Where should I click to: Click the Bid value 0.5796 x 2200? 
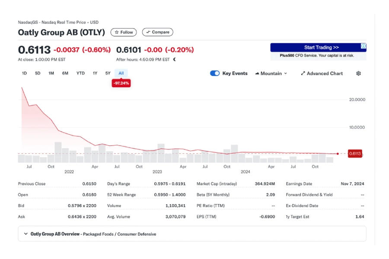click(x=82, y=205)
